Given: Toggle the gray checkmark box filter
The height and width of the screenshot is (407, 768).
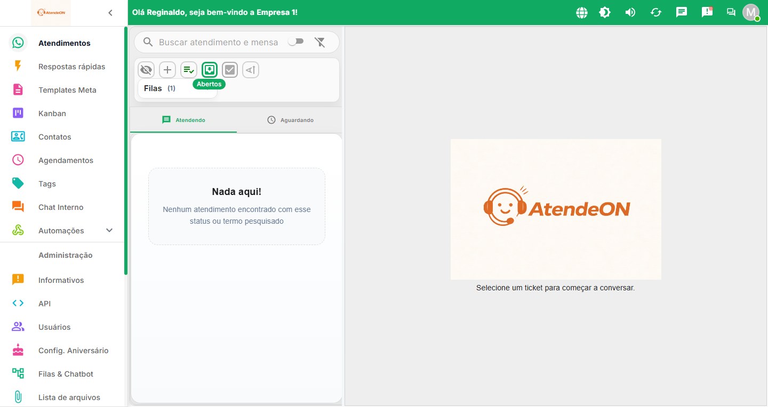Looking at the screenshot, I should (230, 70).
